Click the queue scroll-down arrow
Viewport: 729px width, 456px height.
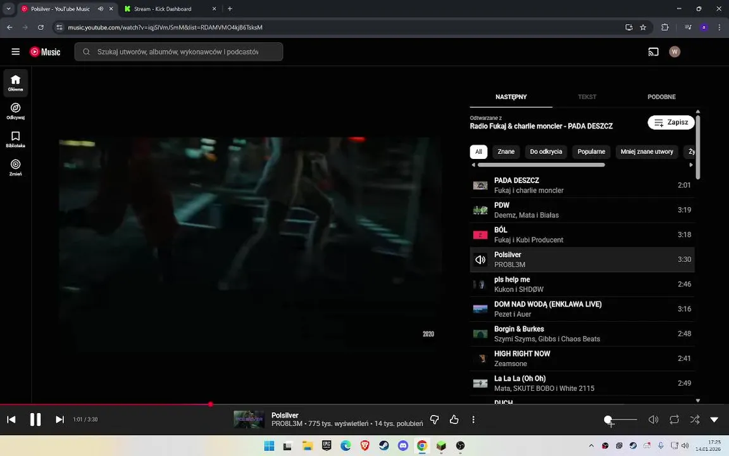(697, 400)
